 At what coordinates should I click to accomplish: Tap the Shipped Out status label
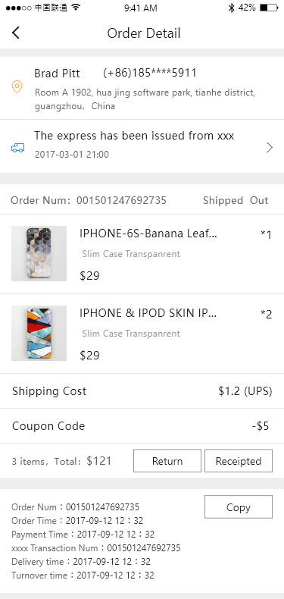click(236, 201)
